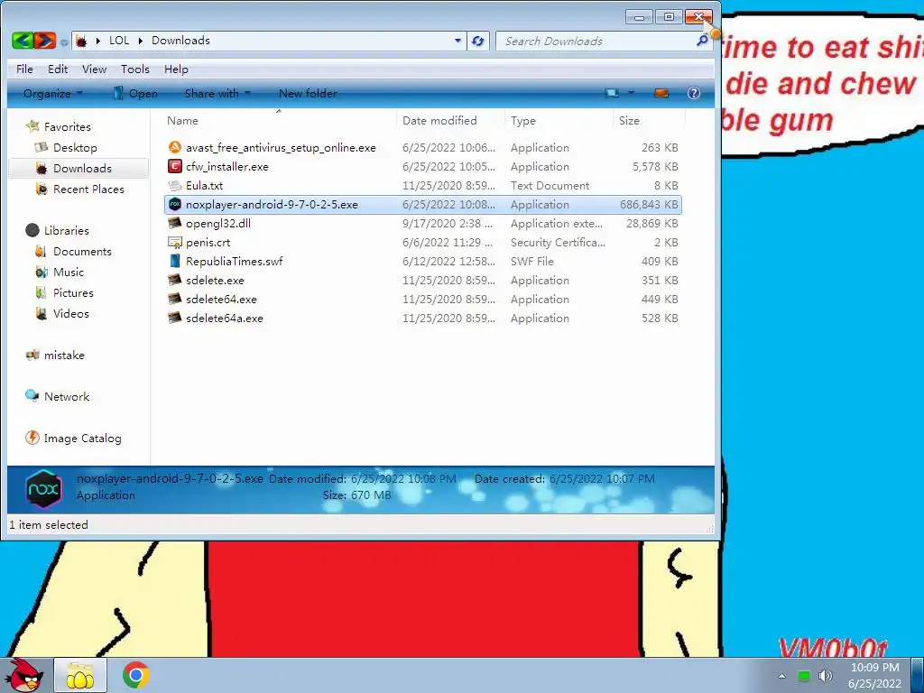
Task: Click the noxplayer file icon in list
Action: (x=174, y=205)
